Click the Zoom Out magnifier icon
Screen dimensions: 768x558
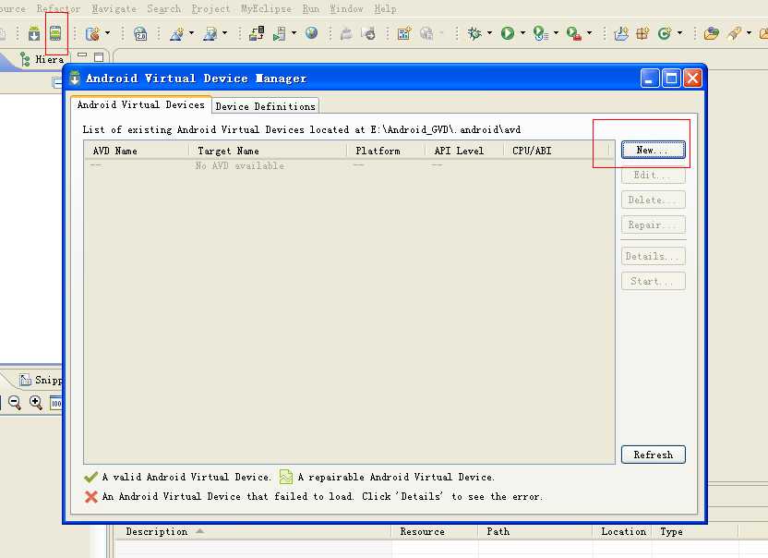click(15, 403)
